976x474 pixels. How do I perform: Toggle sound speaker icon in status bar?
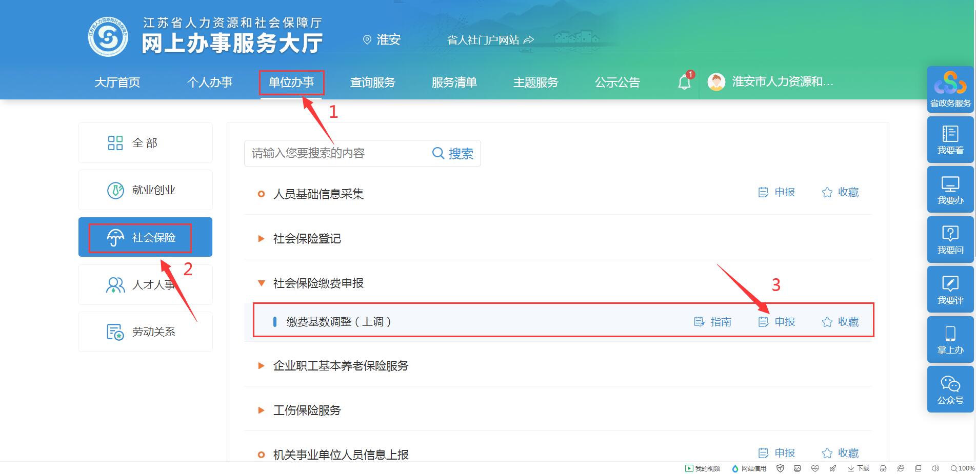point(935,468)
